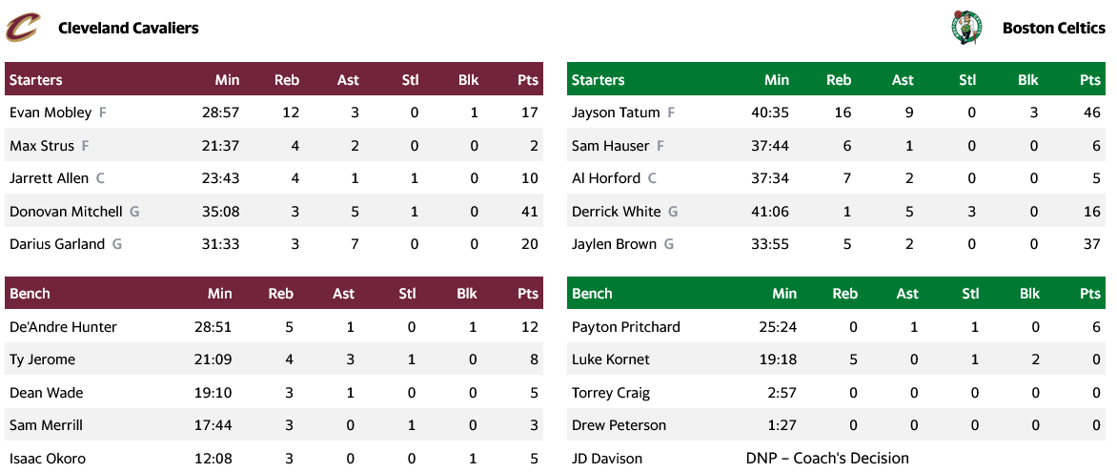
Task: Open Ty Jerome's player page
Action: [43, 359]
